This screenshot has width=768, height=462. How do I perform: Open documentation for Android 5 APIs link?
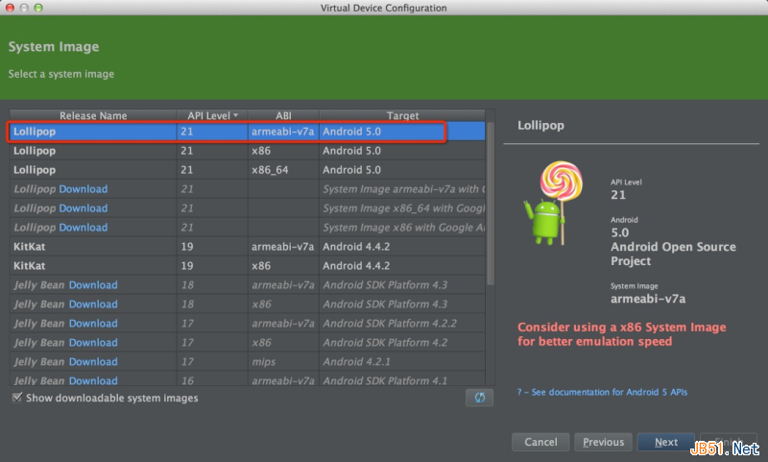[x=605, y=392]
